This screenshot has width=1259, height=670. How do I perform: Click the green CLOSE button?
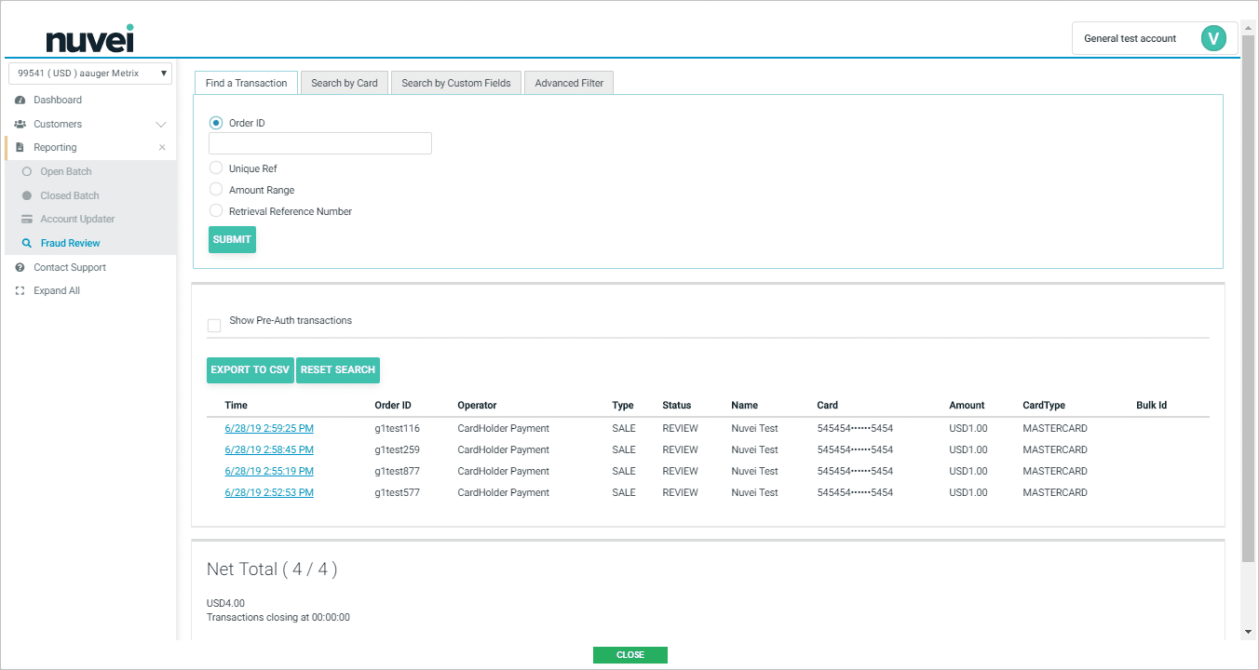coord(630,655)
